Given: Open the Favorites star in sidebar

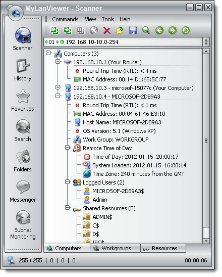Looking at the screenshot, I should (23, 100).
